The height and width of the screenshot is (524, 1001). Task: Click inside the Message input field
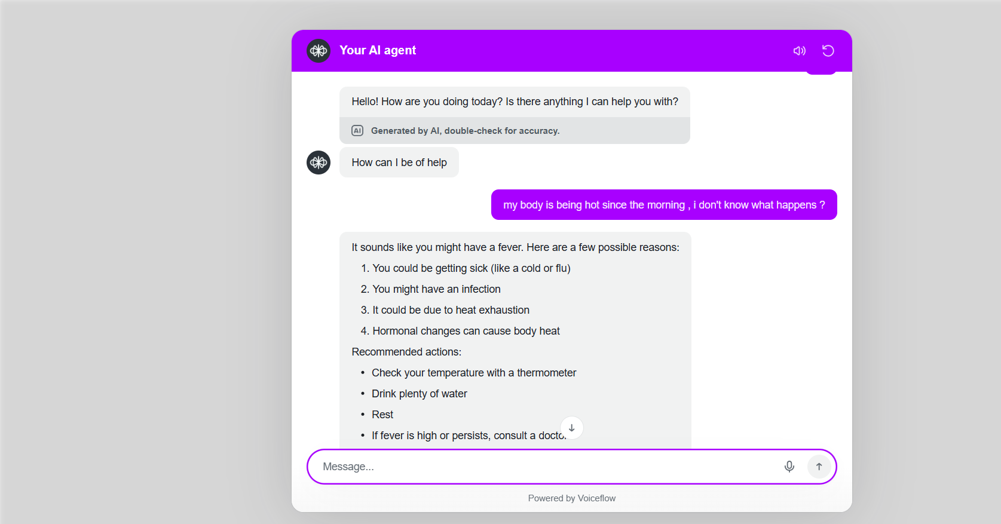point(538,467)
